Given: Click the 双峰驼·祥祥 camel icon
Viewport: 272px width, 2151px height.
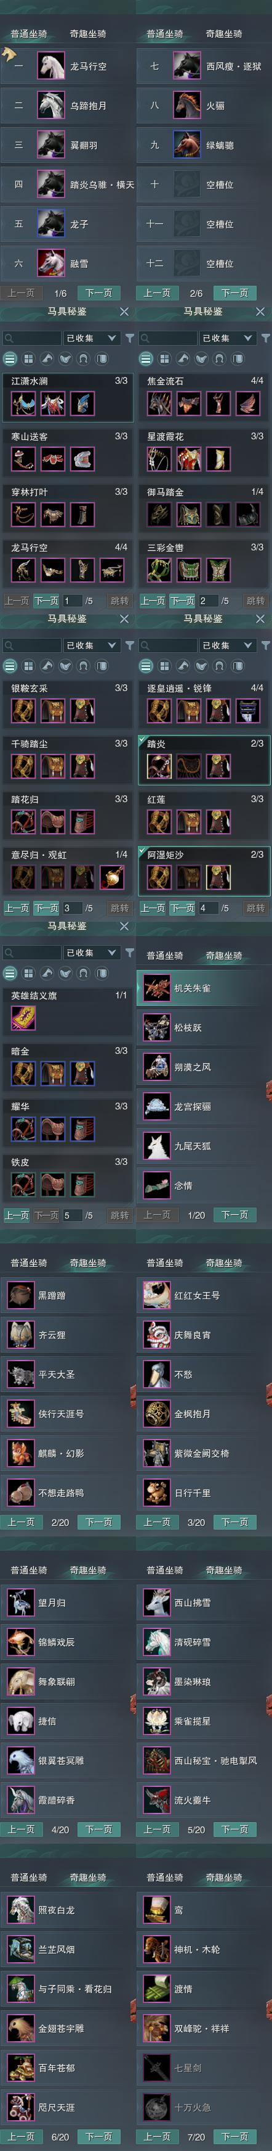Looking at the screenshot, I should point(156,2028).
